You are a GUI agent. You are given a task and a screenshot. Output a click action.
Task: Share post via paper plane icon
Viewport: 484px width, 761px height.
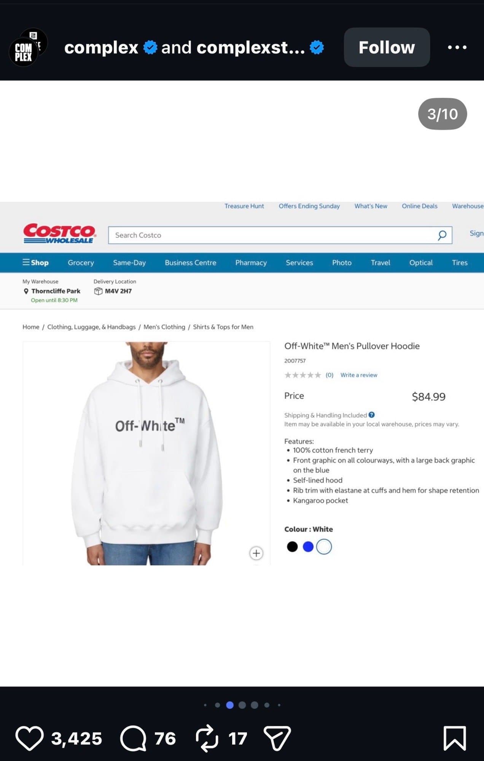277,738
